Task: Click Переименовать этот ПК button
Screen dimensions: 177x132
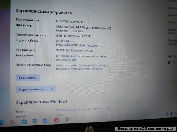Action: pyautogui.click(x=36, y=89)
